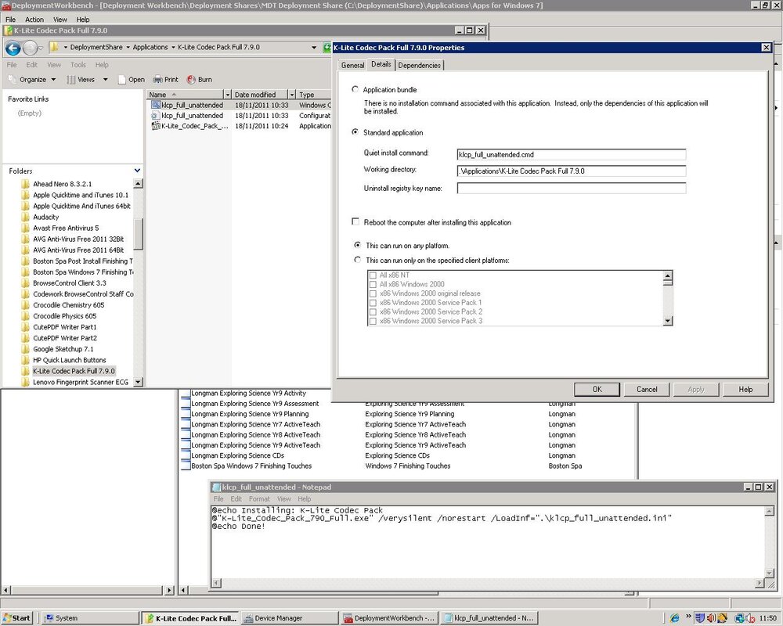Click Help button in Properties dialog
This screenshot has height=626, width=783.
click(745, 390)
